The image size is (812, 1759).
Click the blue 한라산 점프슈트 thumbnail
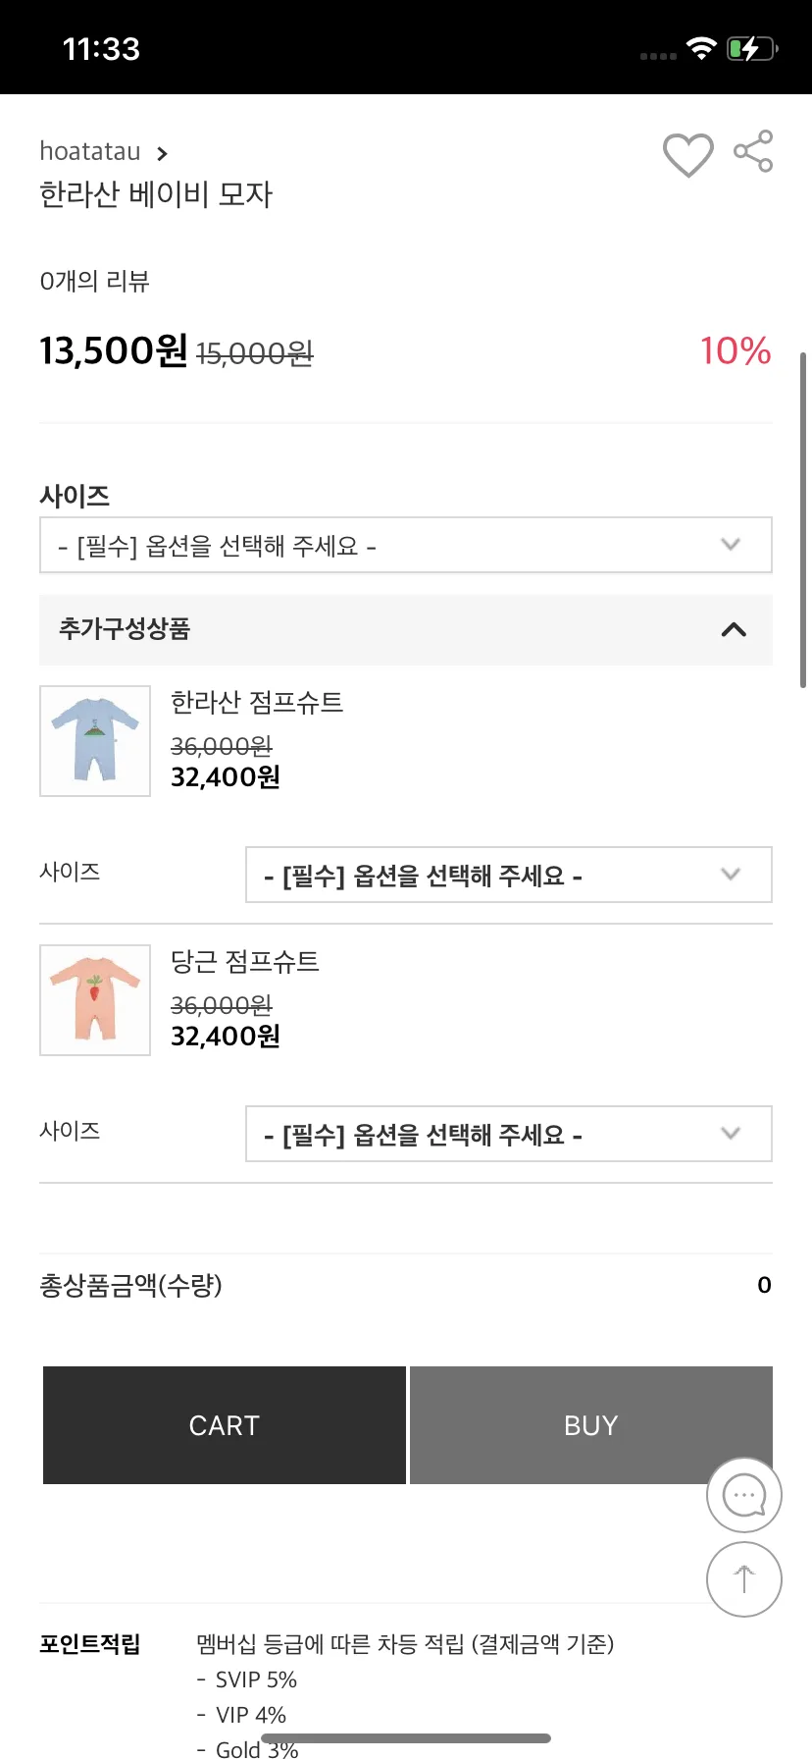point(95,741)
